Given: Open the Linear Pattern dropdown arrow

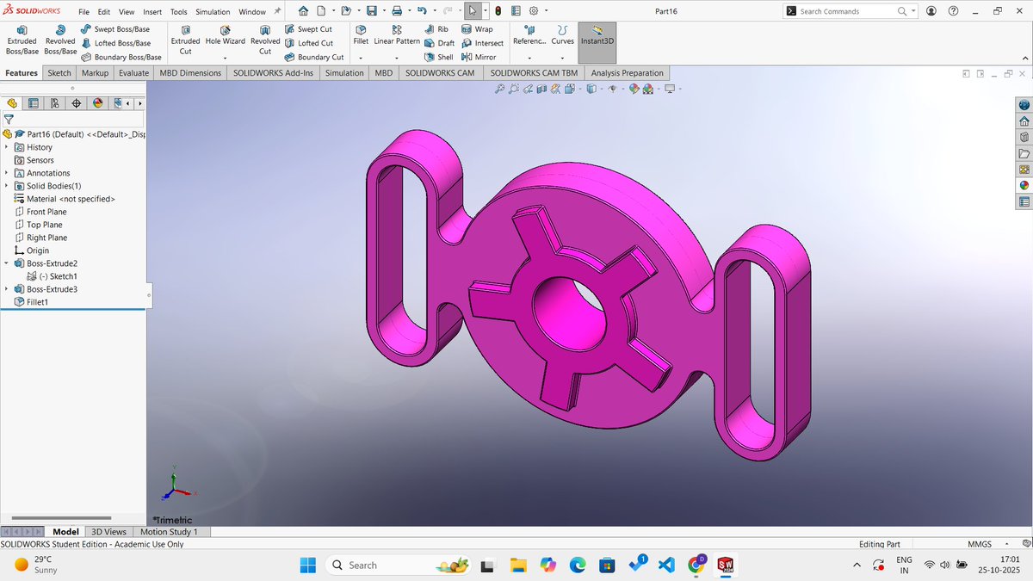Looking at the screenshot, I should [x=397, y=58].
